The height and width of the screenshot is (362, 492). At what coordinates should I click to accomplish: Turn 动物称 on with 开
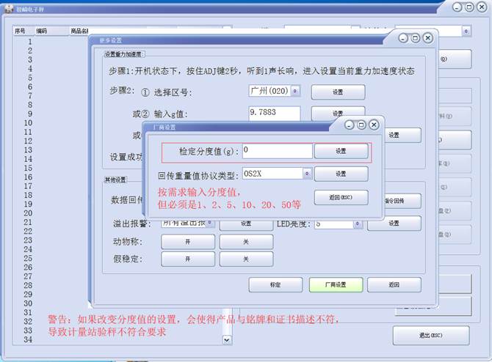pos(188,242)
